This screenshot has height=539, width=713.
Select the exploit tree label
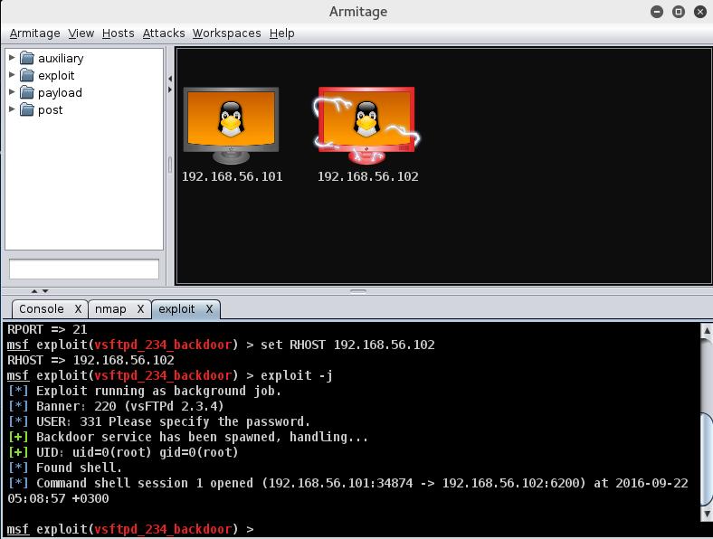pyautogui.click(x=56, y=76)
